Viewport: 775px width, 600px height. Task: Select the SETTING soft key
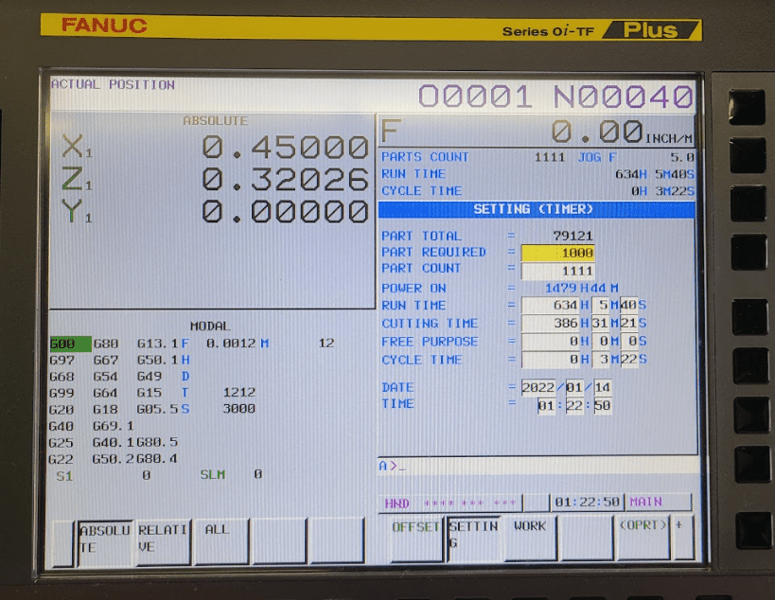[473, 538]
